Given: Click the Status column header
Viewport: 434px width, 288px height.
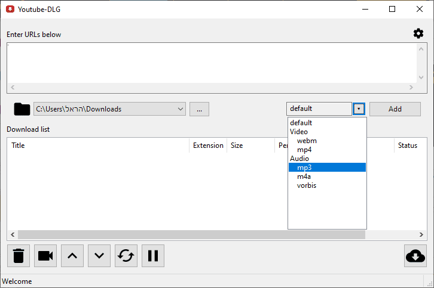Looking at the screenshot, I should tap(410, 145).
